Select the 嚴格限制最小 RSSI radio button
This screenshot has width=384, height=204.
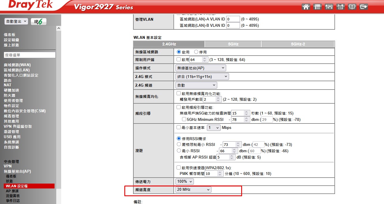coord(179,144)
